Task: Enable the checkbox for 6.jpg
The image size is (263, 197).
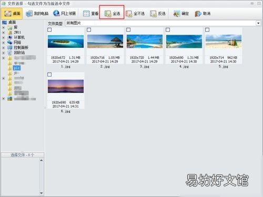Action: (49, 75)
